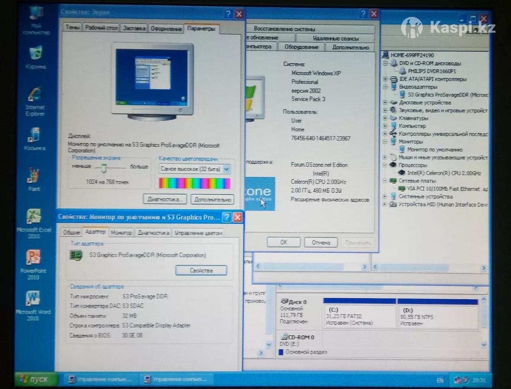
Task: Select the Косынка solitaire desktop shortcut
Action: pyautogui.click(x=35, y=138)
